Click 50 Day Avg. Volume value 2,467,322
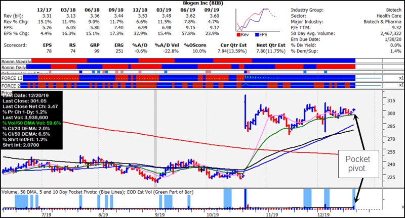 tap(391, 34)
